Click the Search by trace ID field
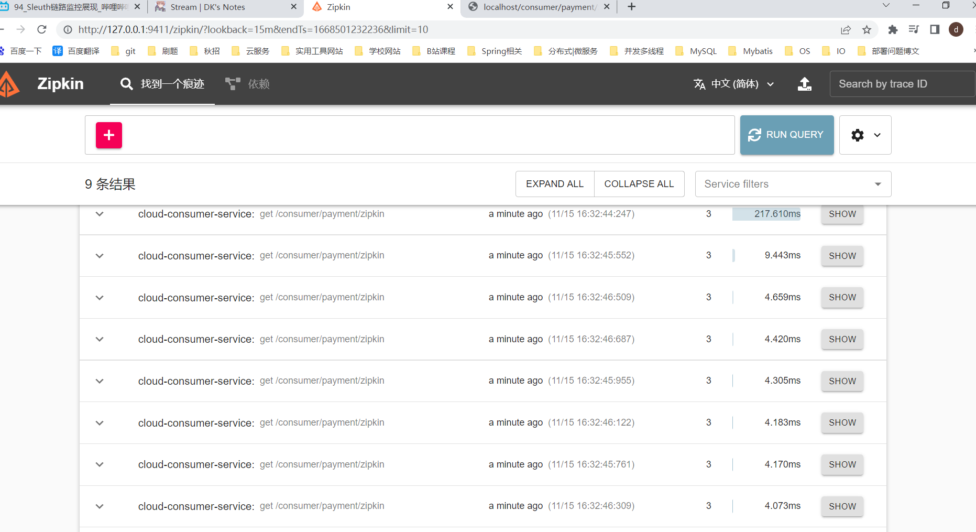Image resolution: width=976 pixels, height=532 pixels. point(902,84)
